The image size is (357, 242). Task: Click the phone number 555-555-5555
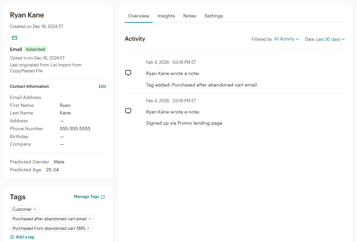(75, 129)
